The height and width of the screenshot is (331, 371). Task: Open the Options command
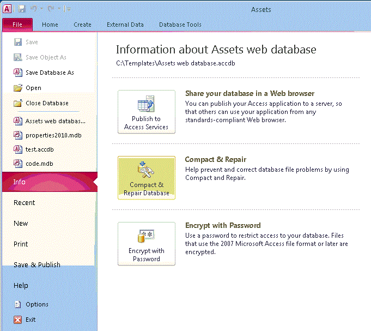tap(37, 304)
